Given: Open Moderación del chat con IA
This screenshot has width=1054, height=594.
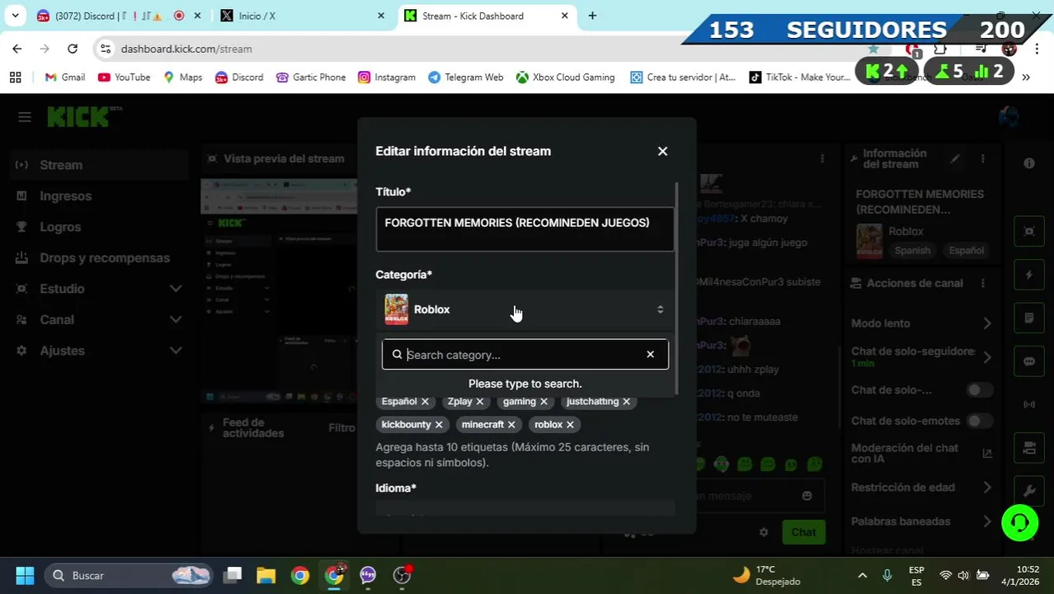Looking at the screenshot, I should click(x=921, y=453).
